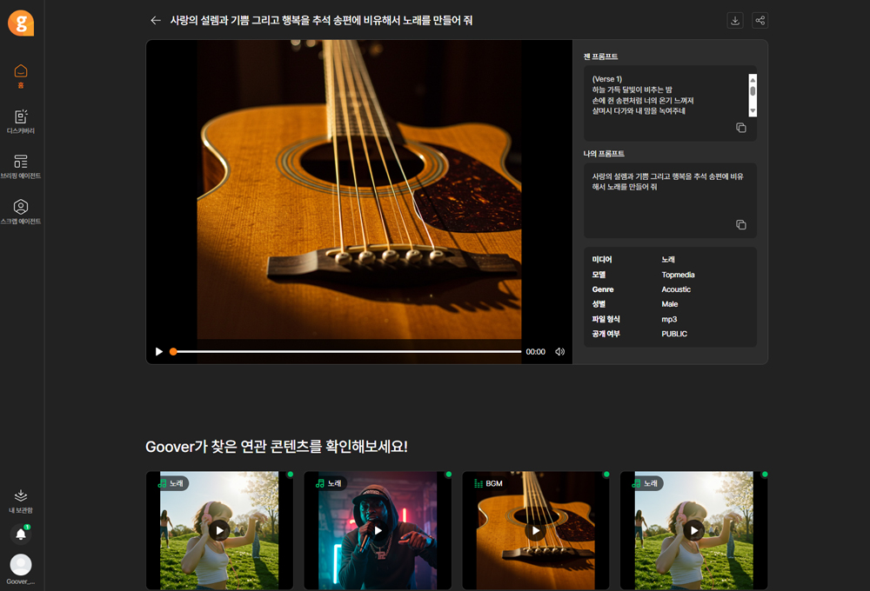This screenshot has height=591, width=870.
Task: Copy the 나의 프롬프트 text
Action: click(x=740, y=225)
